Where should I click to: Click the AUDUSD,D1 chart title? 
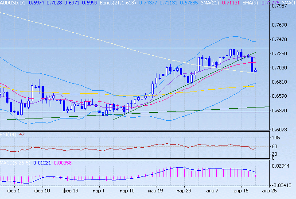[13, 3]
